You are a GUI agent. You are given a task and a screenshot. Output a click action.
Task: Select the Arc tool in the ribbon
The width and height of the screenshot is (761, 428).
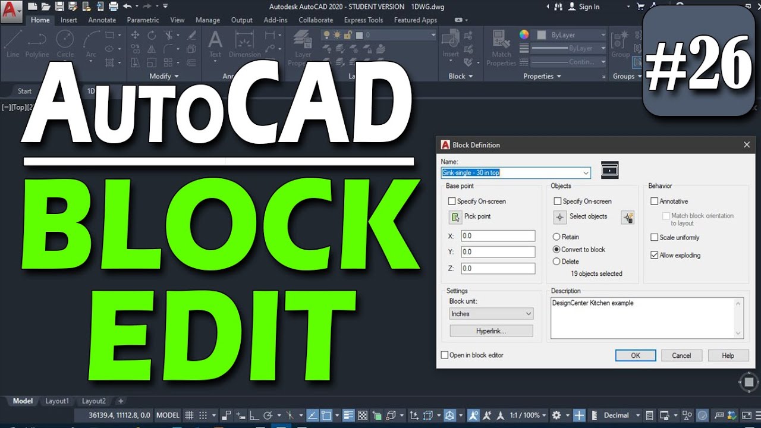click(91, 44)
